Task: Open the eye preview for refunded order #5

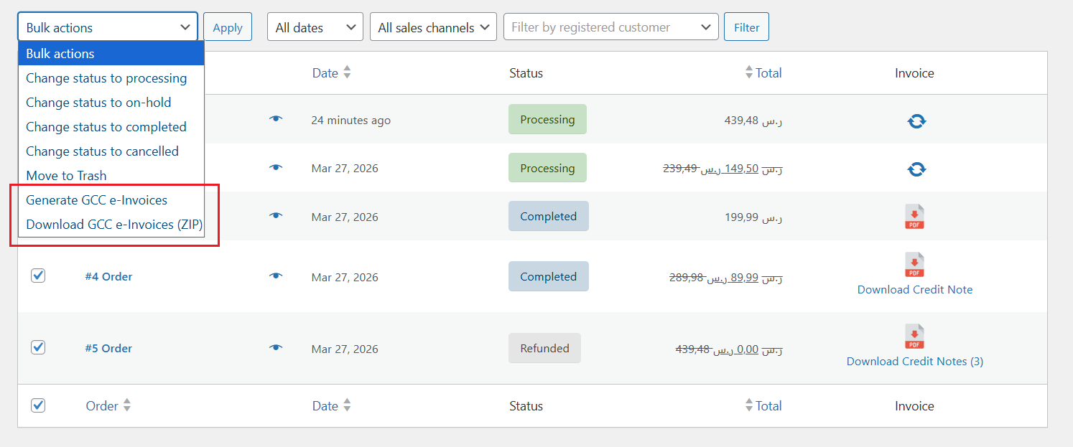Action: click(276, 347)
